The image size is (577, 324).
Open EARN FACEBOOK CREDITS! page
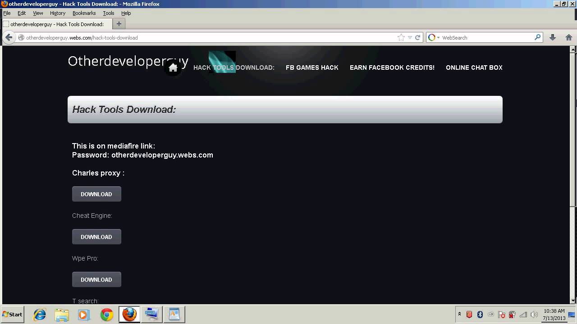392,67
